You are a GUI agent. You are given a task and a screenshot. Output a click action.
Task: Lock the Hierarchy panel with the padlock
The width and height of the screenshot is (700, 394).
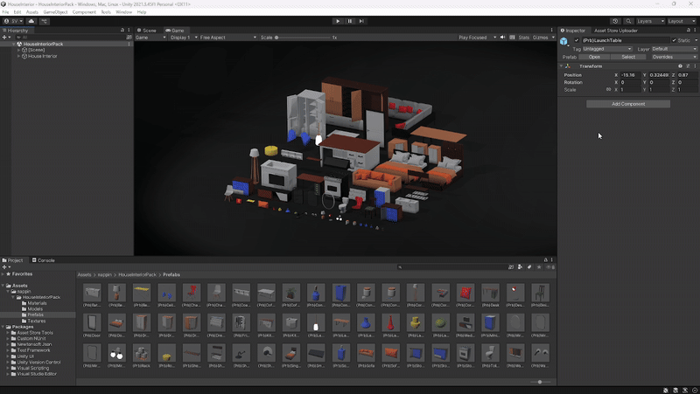[122, 31]
